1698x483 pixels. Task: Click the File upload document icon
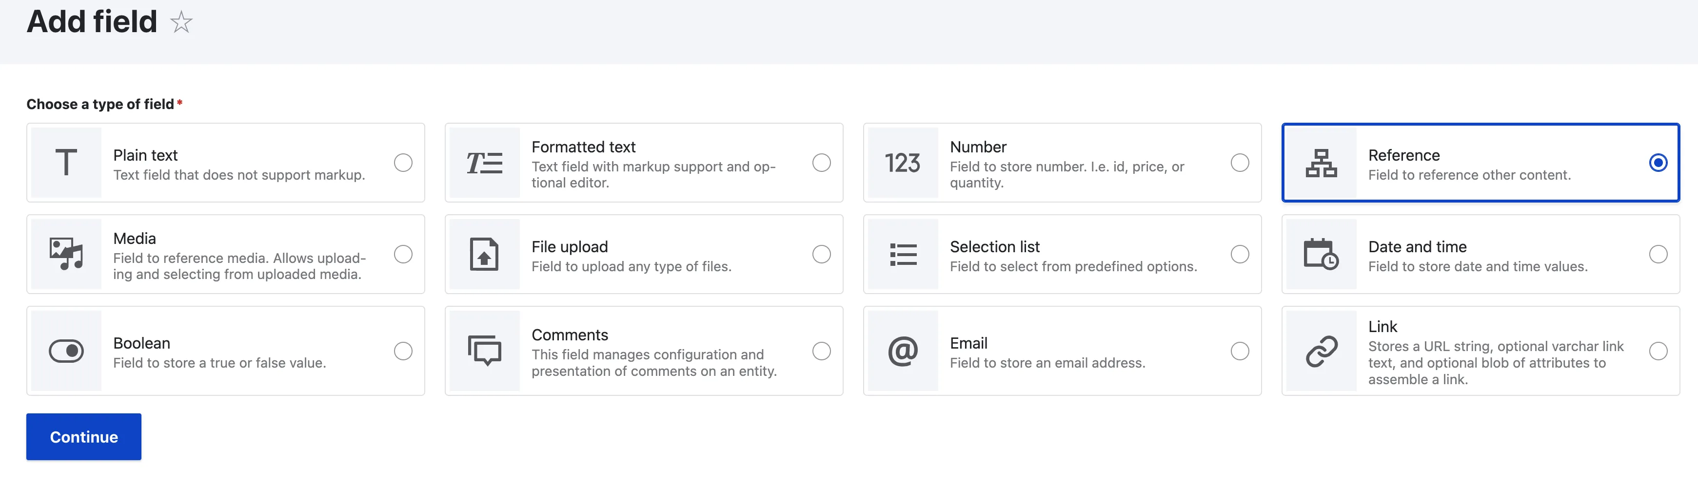484,254
